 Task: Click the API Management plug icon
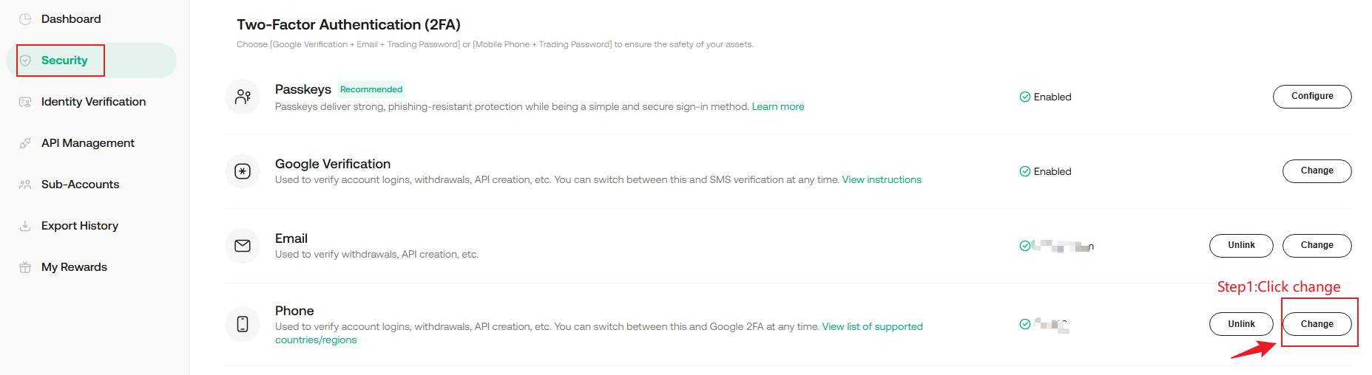click(x=25, y=143)
